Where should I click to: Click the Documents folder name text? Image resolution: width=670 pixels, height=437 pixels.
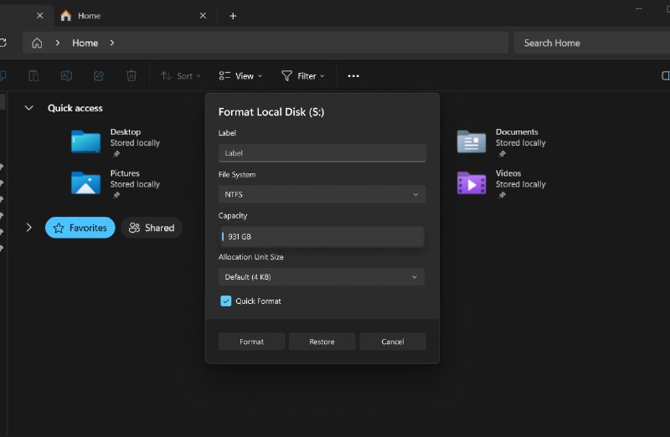517,132
